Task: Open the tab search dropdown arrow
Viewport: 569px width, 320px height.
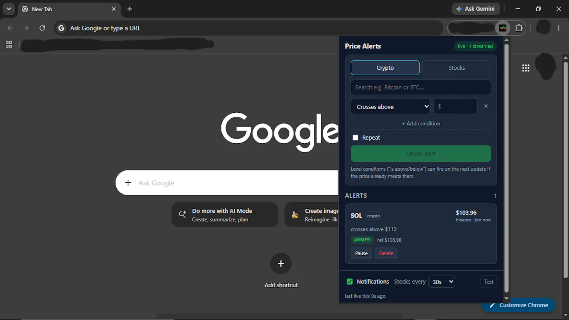Action: click(9, 9)
